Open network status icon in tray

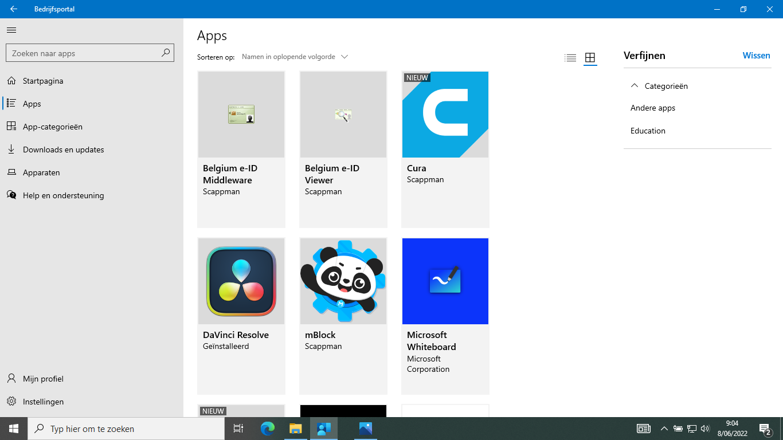click(692, 429)
